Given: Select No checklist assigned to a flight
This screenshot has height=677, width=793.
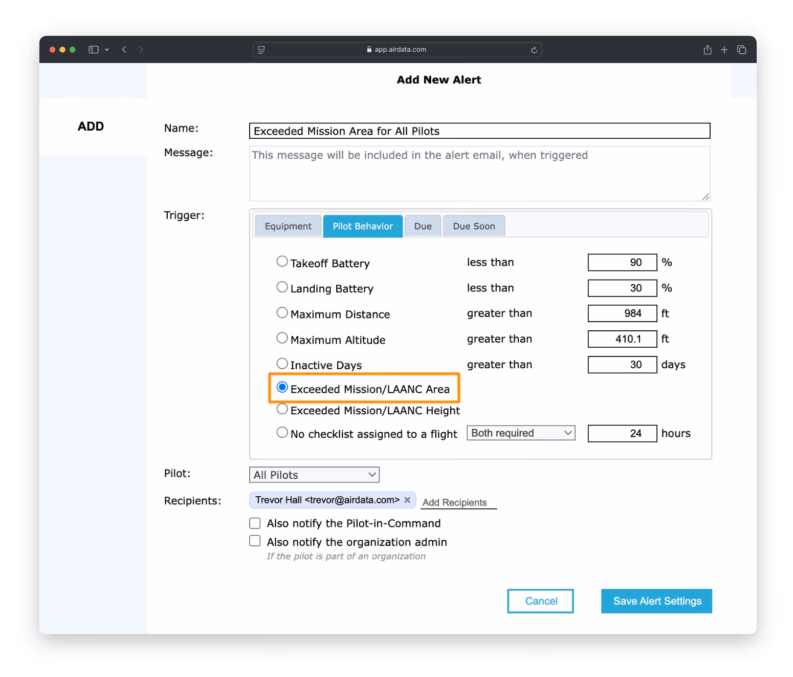Looking at the screenshot, I should 282,432.
